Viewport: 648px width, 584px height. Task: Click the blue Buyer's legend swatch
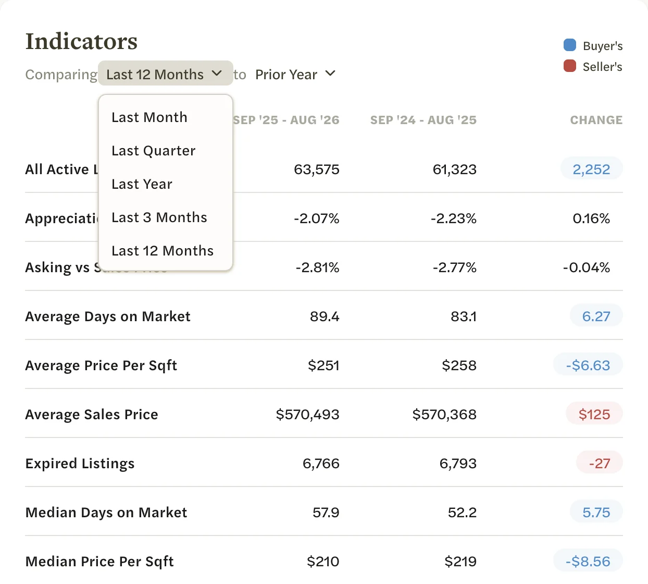point(570,45)
